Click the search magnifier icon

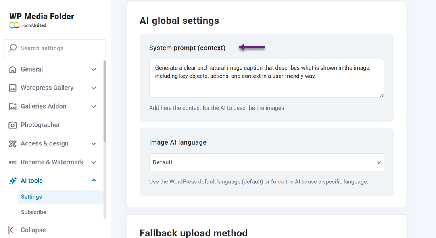13,48
